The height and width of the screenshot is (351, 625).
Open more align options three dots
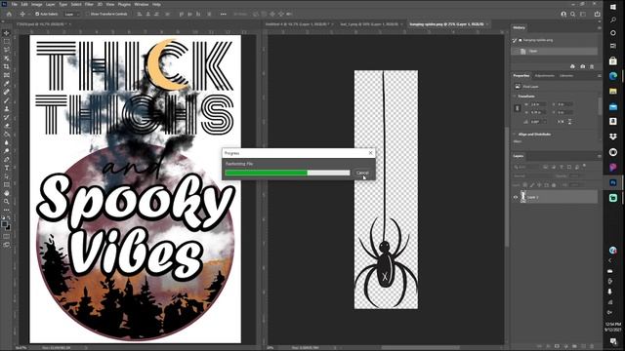[x=224, y=14]
